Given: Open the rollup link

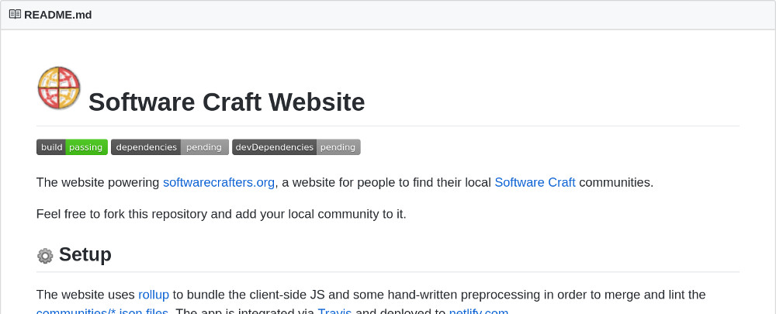Looking at the screenshot, I should (154, 295).
